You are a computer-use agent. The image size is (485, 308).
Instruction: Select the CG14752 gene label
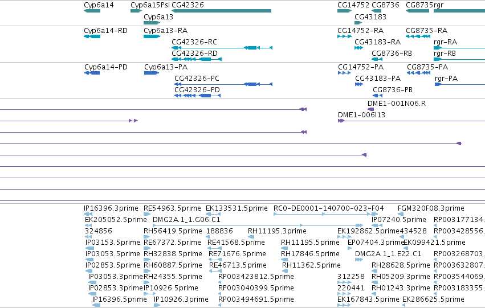(353, 5)
